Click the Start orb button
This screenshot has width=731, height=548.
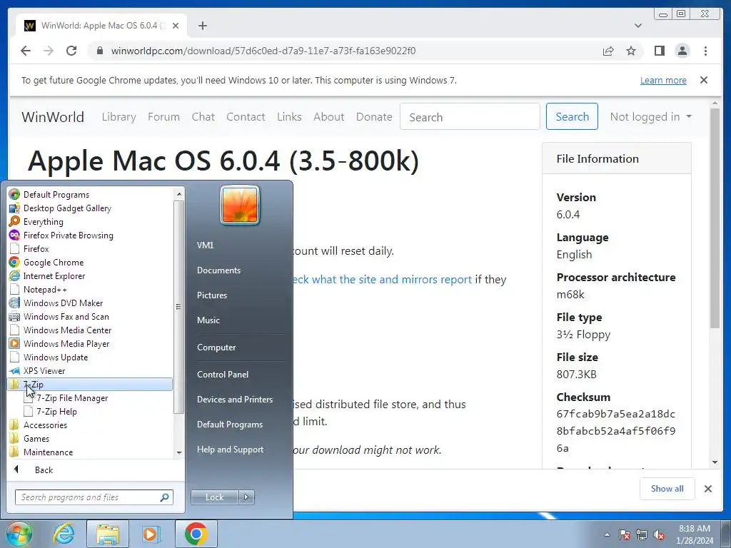click(19, 534)
